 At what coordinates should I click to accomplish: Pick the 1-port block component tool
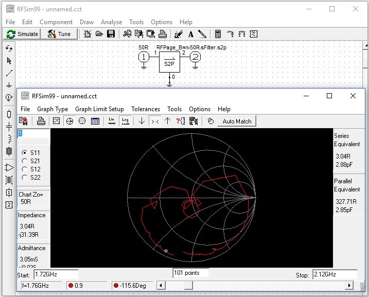[x=9, y=193]
